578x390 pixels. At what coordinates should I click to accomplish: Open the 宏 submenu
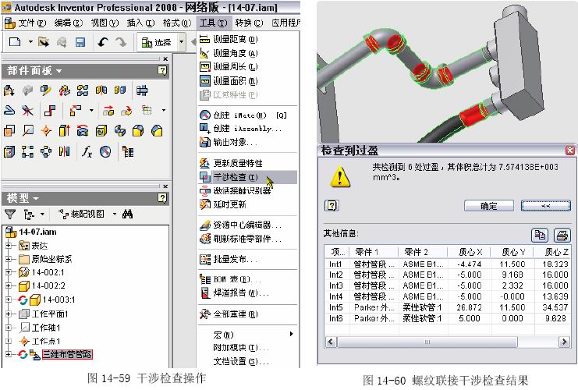247,335
